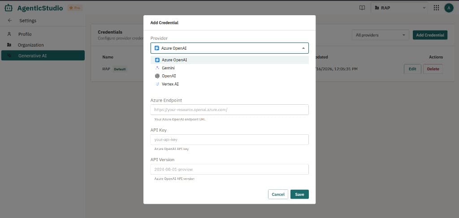
Task: Open the All providers filter dropdown
Action: pos(380,35)
